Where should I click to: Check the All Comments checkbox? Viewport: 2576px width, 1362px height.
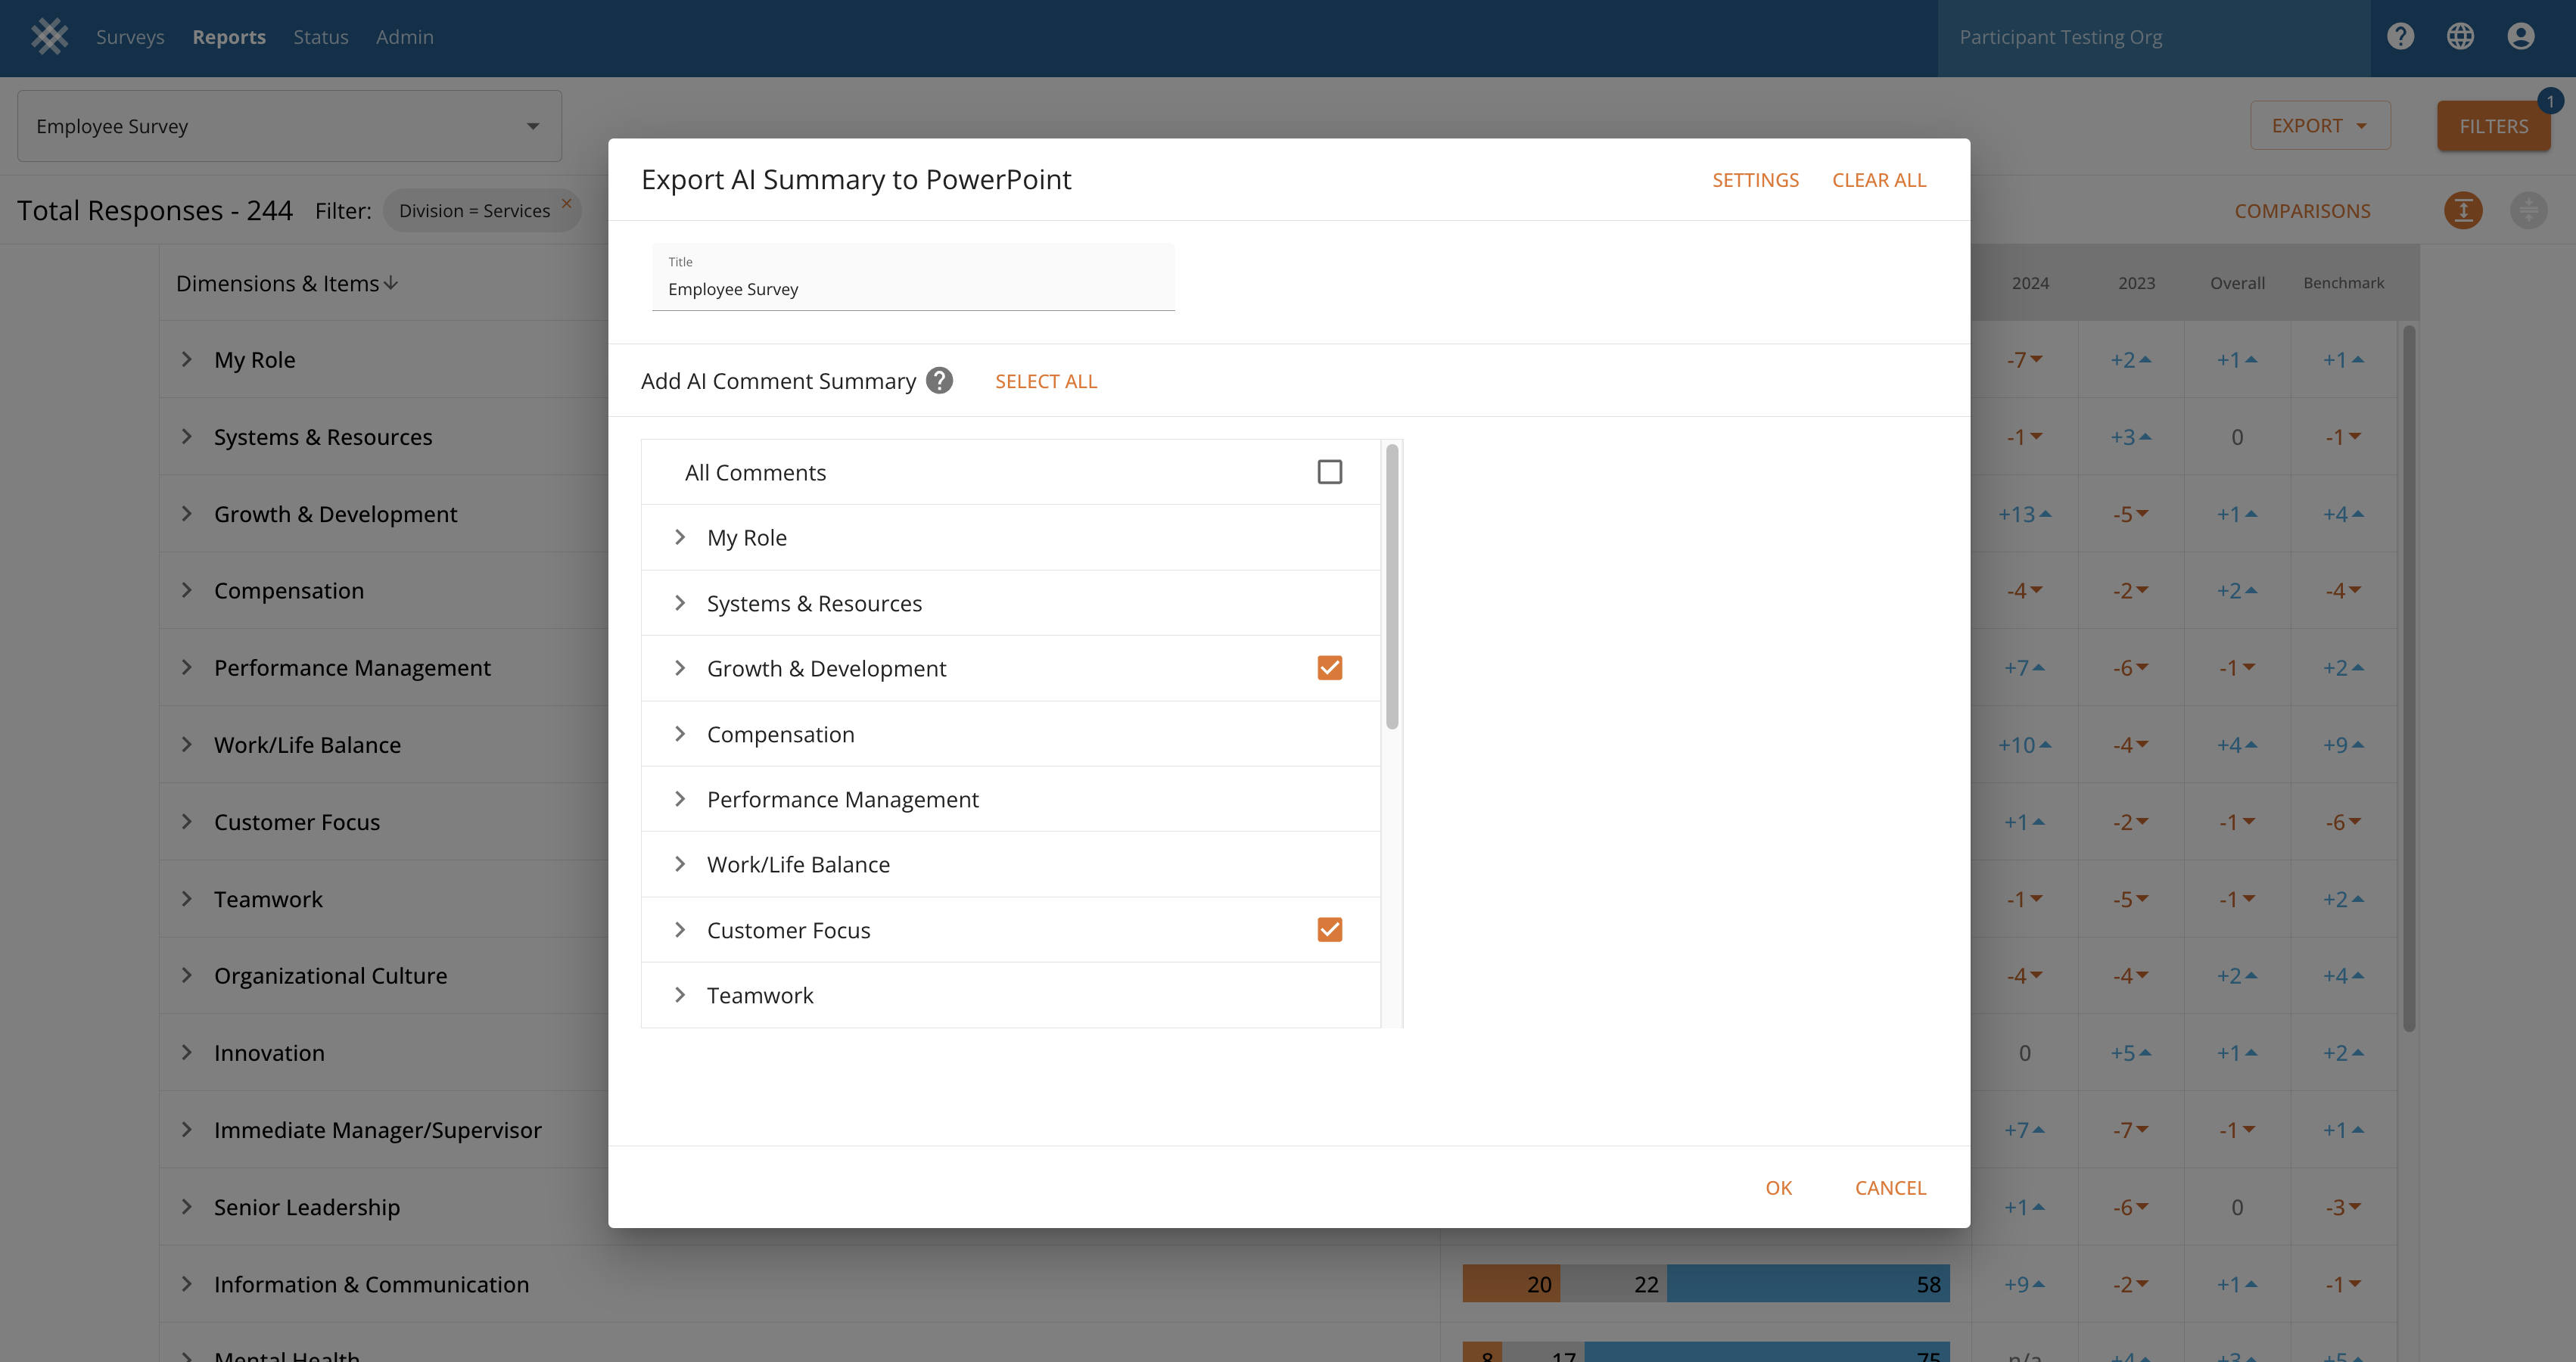[1329, 472]
